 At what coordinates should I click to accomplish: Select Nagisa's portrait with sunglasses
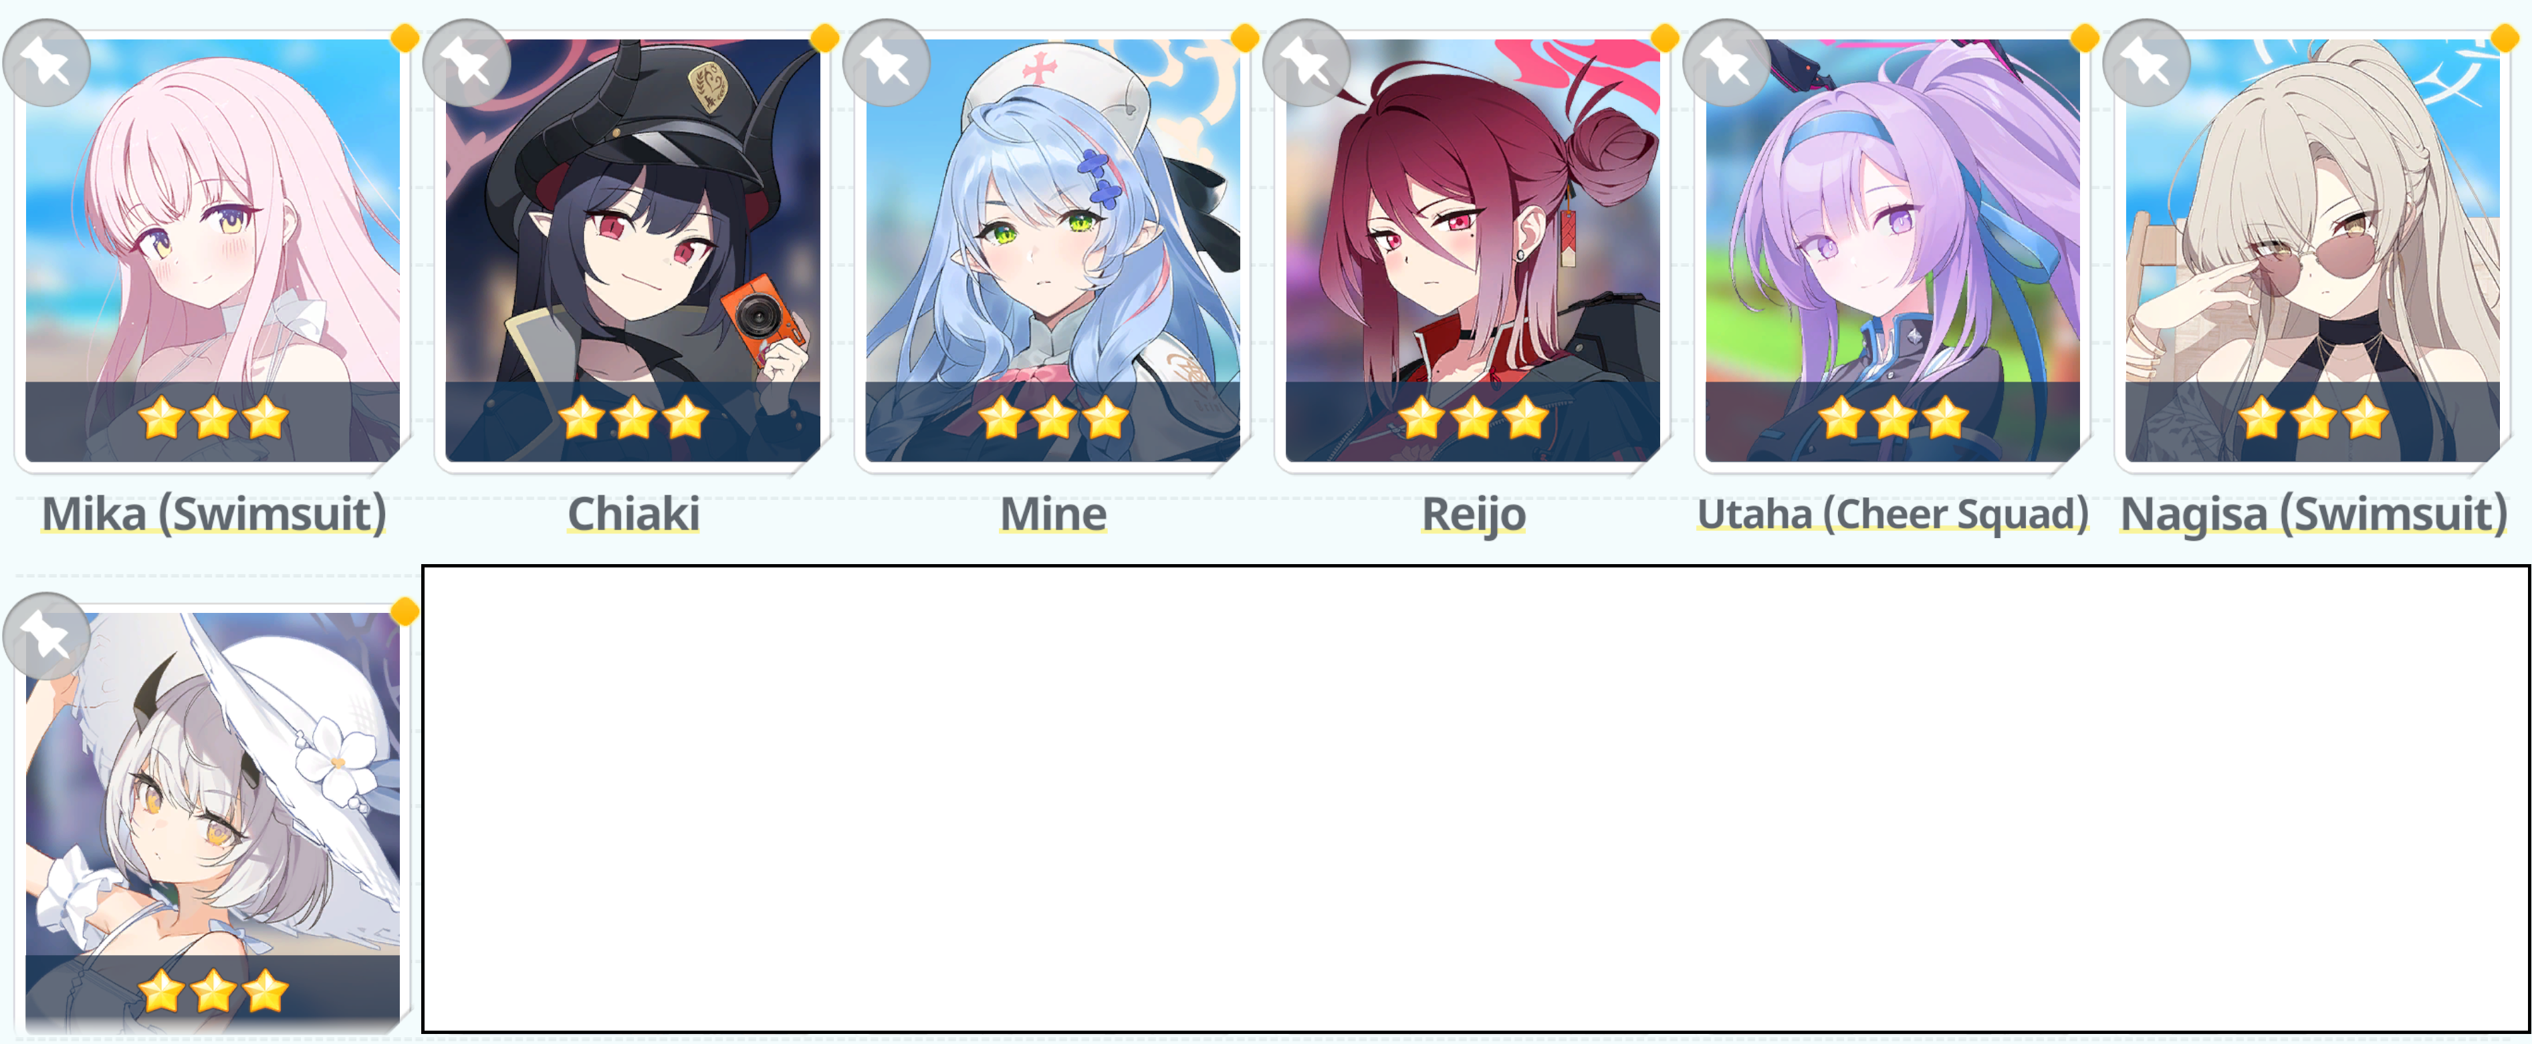(x=2312, y=251)
